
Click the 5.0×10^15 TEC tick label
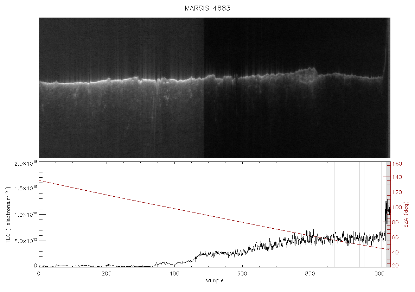(26, 241)
